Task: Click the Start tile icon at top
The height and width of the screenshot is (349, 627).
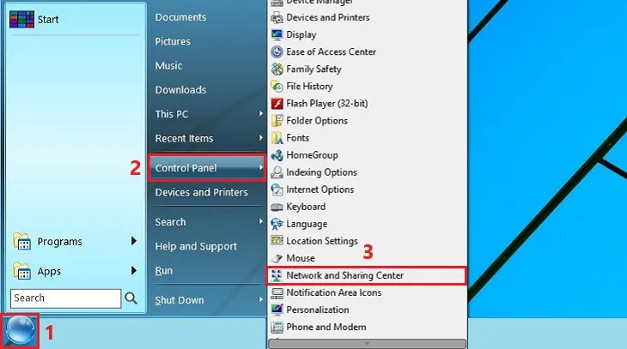Action: (x=21, y=19)
